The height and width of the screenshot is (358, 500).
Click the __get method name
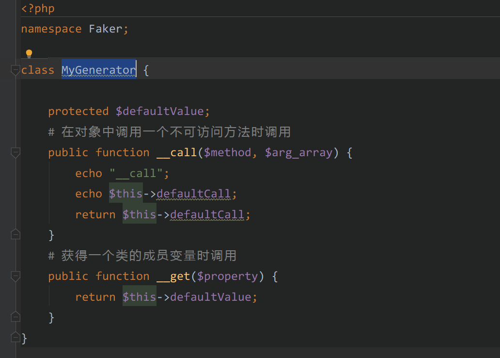pyautogui.click(x=173, y=276)
